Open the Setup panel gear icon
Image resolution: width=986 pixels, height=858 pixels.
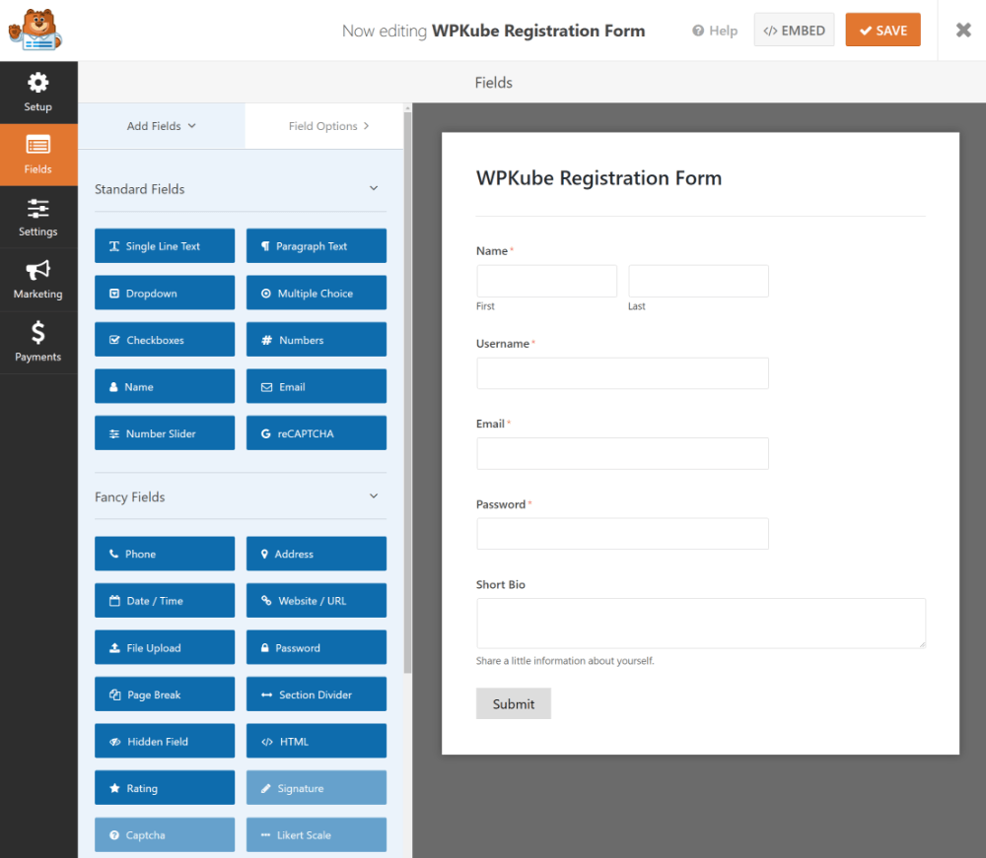pos(37,83)
